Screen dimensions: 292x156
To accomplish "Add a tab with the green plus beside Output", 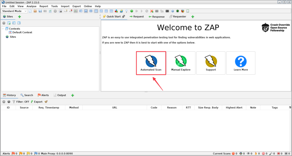I will click(x=72, y=95).
